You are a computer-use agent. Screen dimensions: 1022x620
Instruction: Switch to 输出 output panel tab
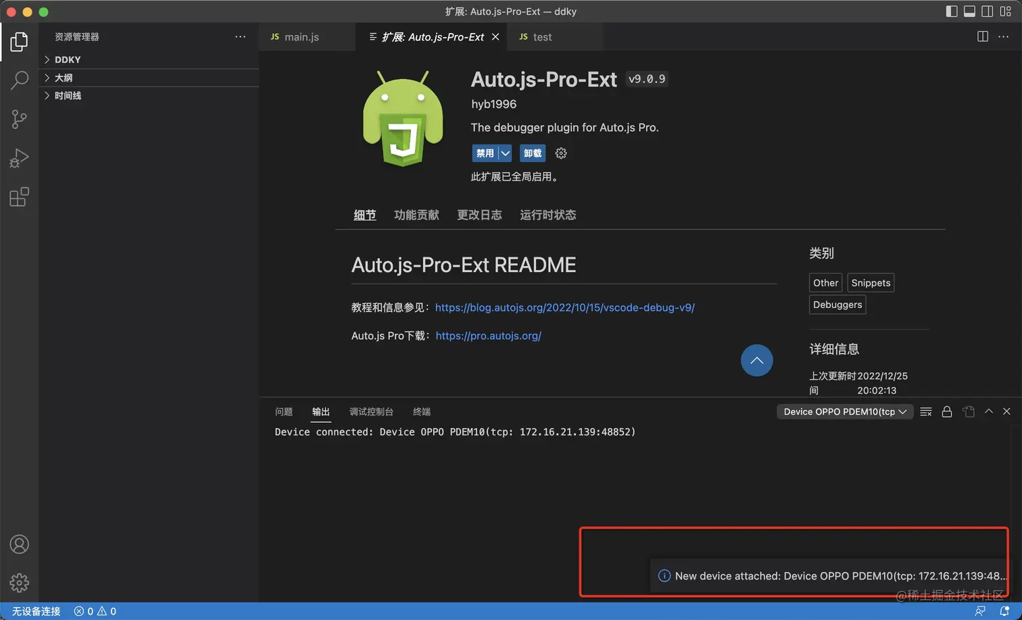pyautogui.click(x=321, y=411)
